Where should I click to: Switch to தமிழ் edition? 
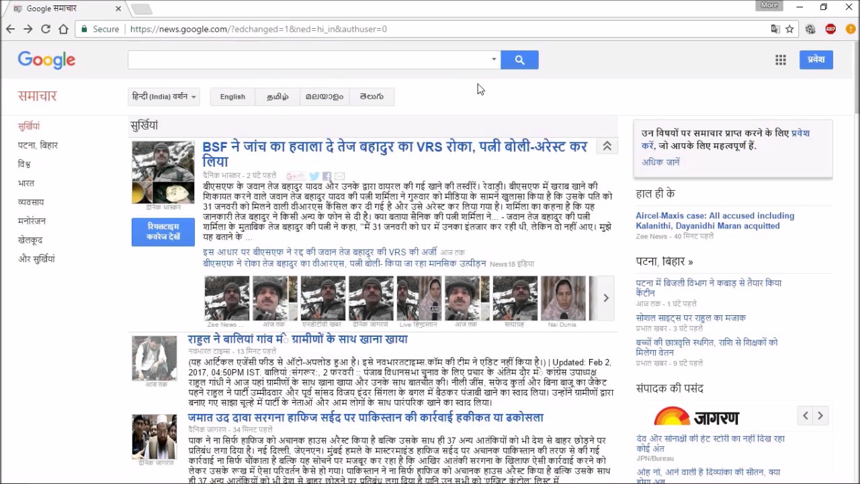(277, 97)
